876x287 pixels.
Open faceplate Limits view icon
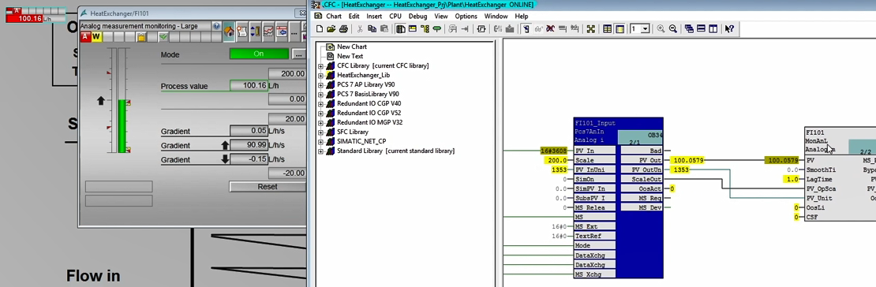[x=255, y=32]
